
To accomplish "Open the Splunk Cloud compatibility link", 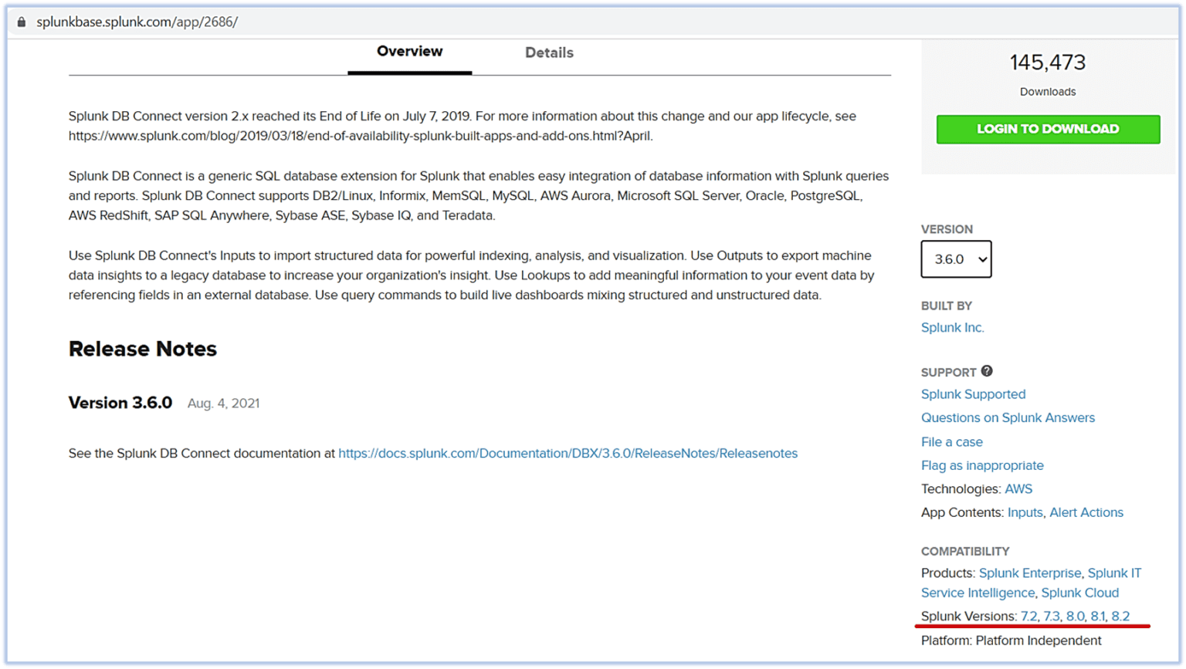I will [x=1079, y=593].
